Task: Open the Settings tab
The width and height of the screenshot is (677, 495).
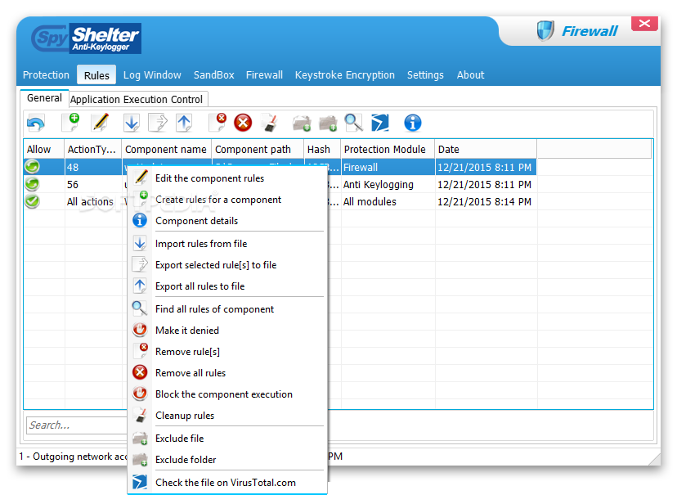Action: point(425,74)
